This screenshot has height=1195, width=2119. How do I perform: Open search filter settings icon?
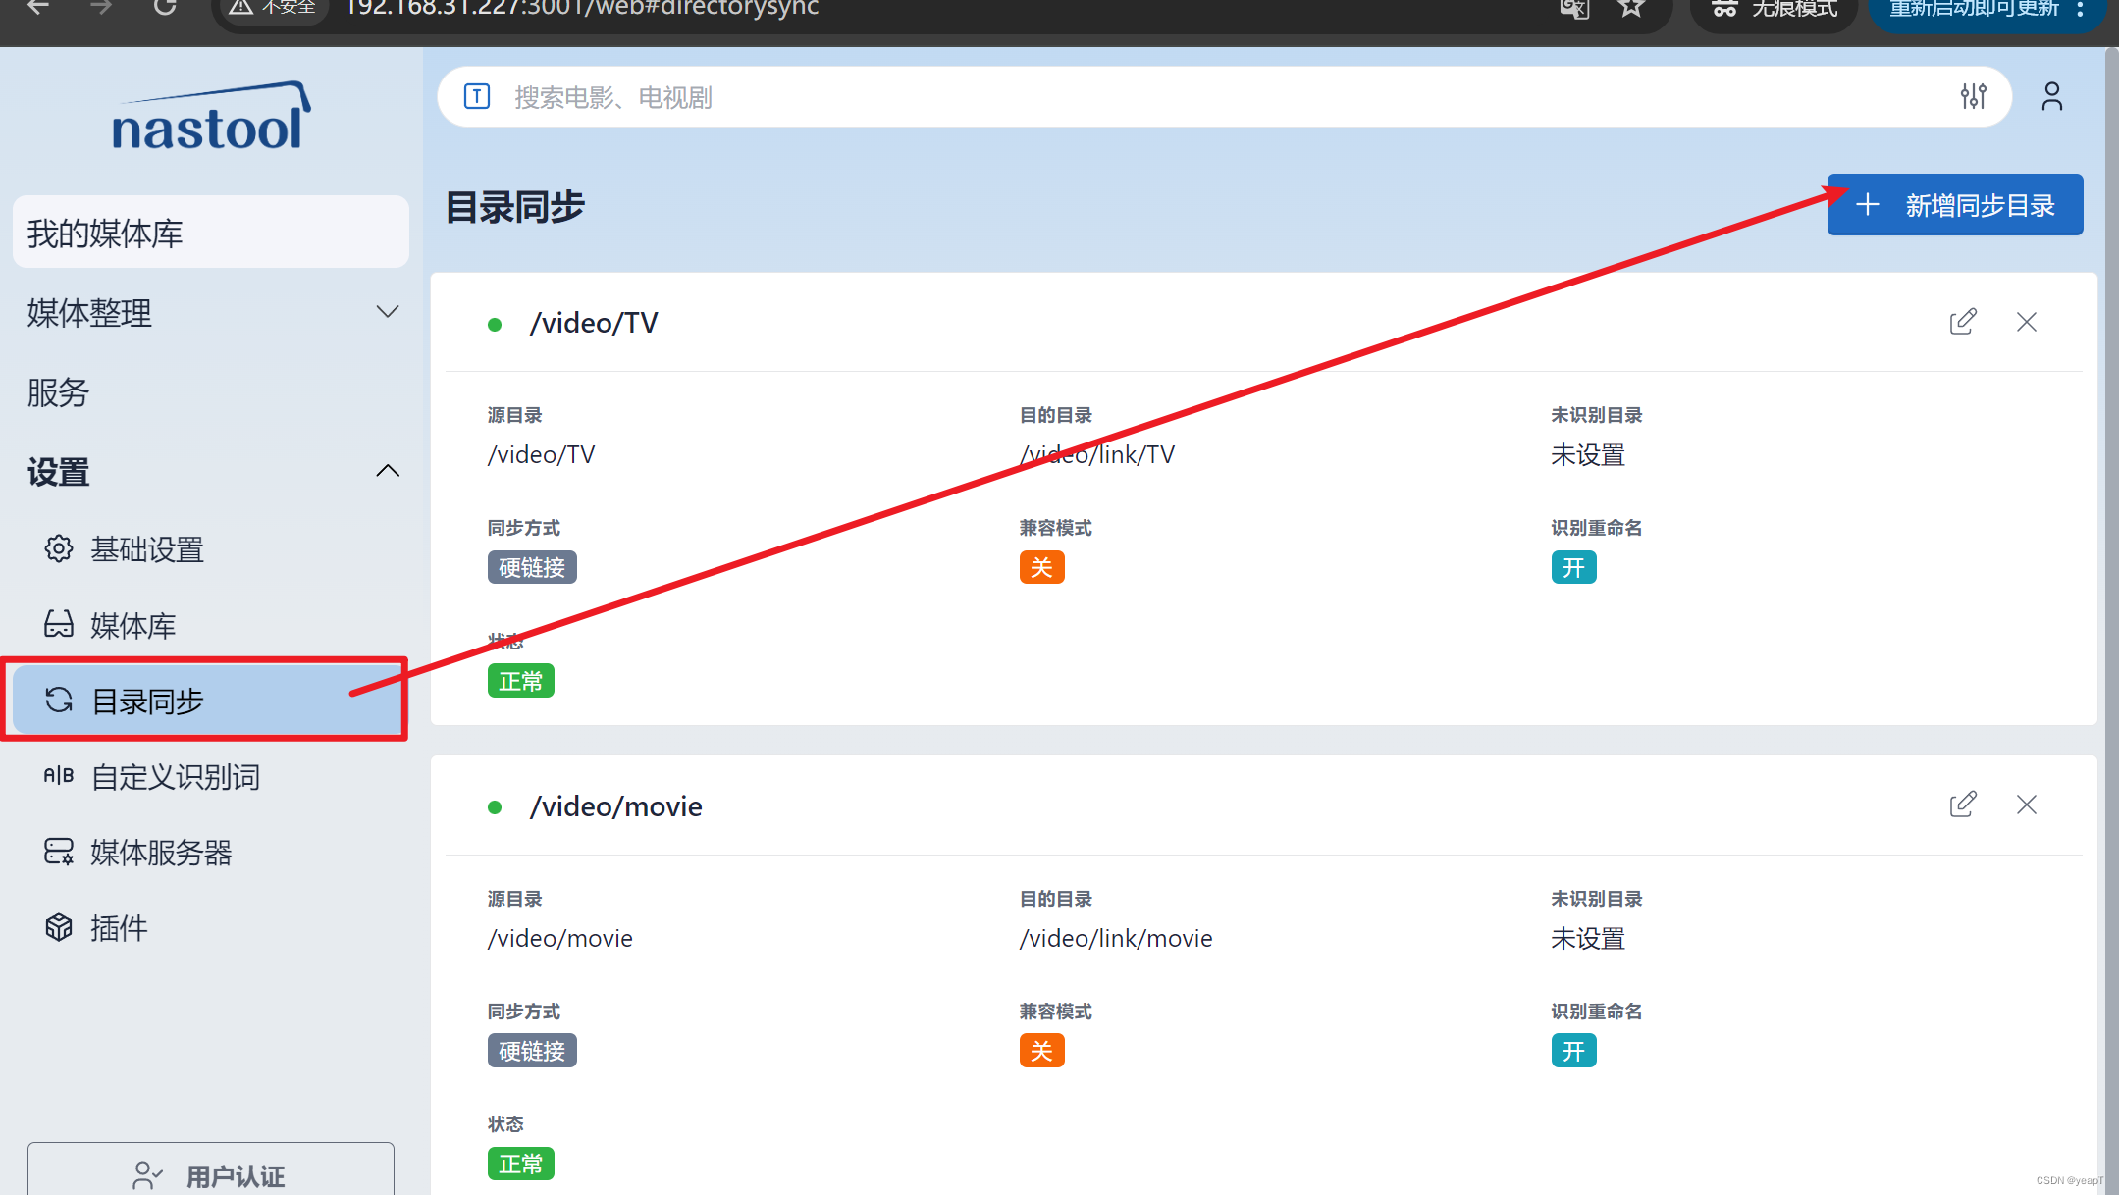click(x=1973, y=96)
